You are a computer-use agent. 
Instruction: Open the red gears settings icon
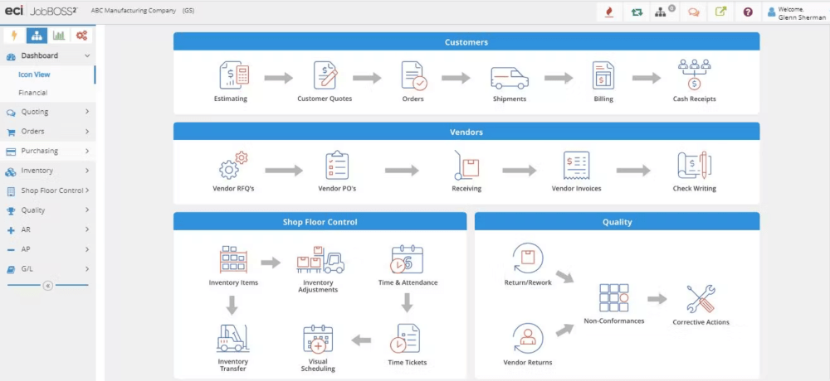tap(81, 36)
